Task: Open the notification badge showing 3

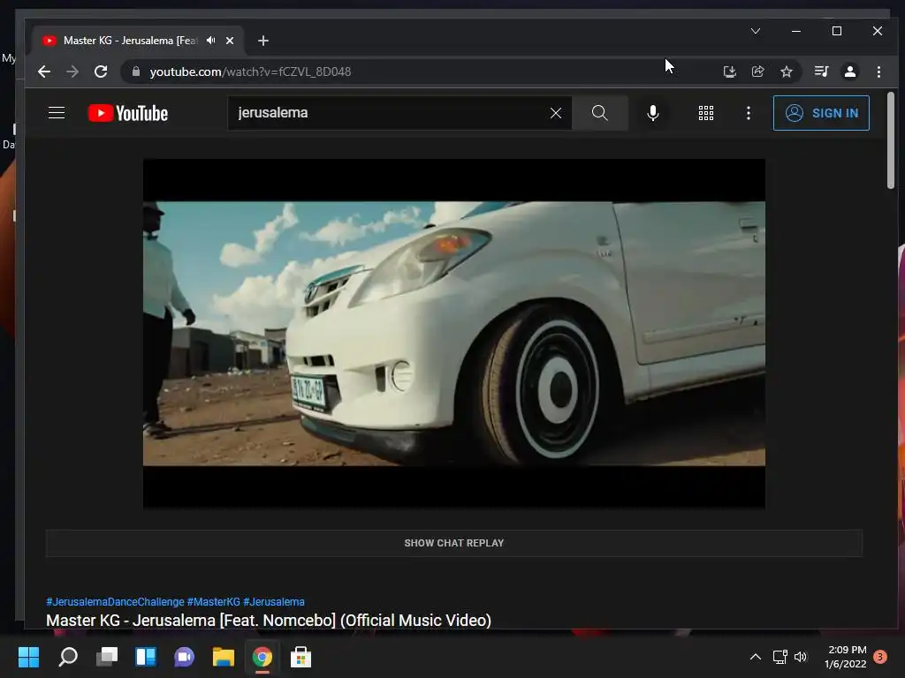Action: click(x=880, y=657)
